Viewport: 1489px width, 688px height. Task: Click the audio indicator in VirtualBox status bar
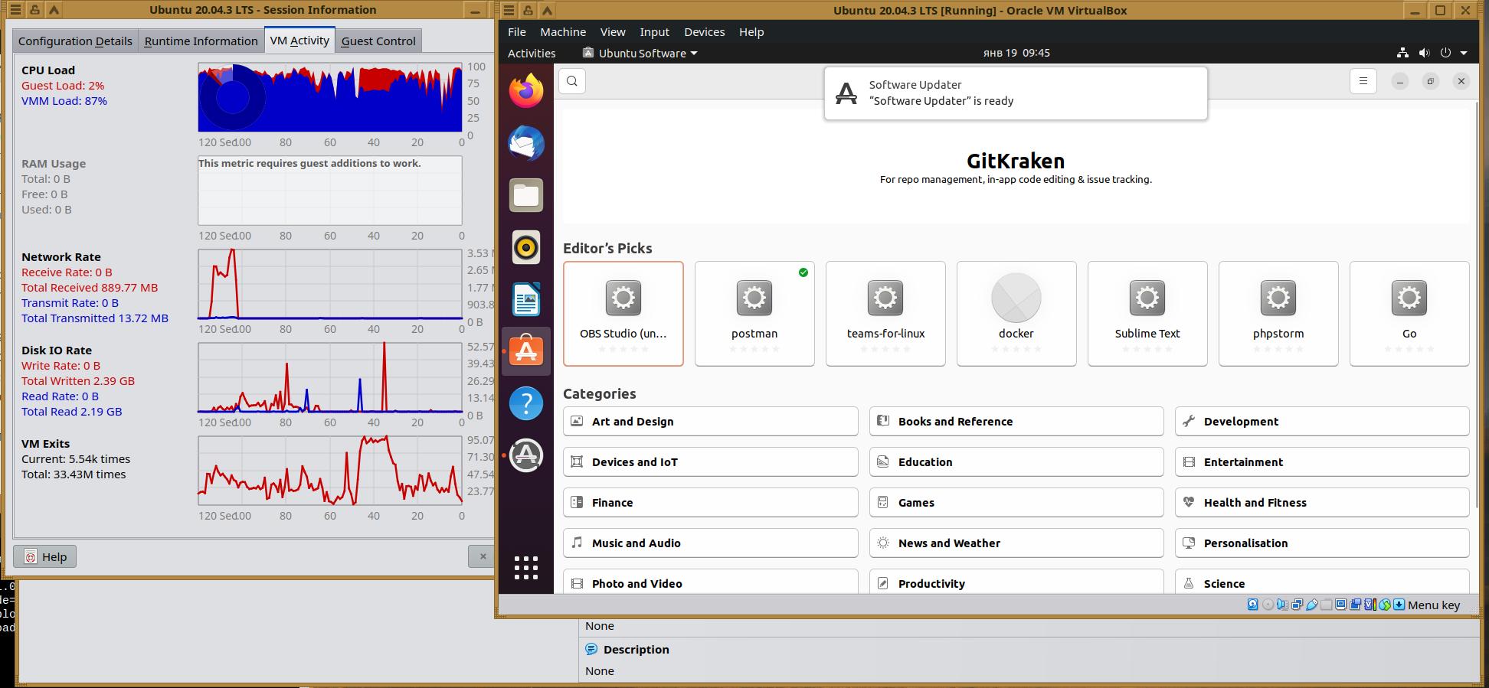point(1282,605)
